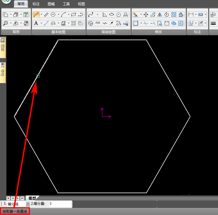This screenshot has width=218, height=215.
Task: Select the Array tool
Action: coord(174,15)
